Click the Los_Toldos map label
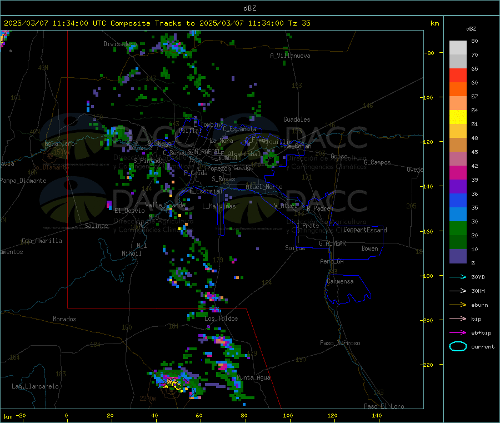The width and height of the screenshot is (500, 423). pyautogui.click(x=221, y=319)
